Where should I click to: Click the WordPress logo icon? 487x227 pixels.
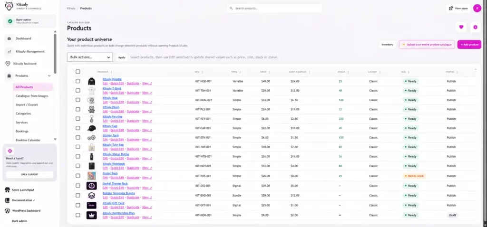pos(8,211)
